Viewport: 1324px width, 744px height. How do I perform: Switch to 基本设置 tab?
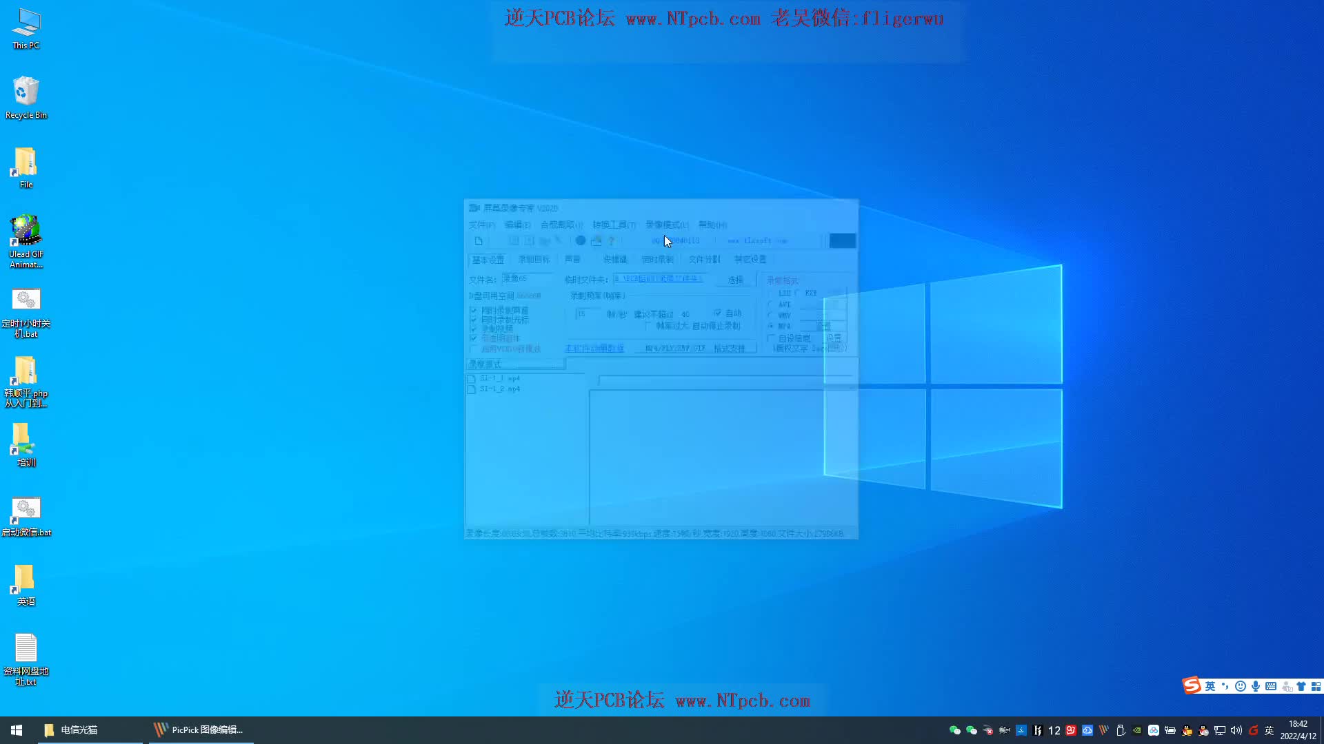[x=488, y=260]
